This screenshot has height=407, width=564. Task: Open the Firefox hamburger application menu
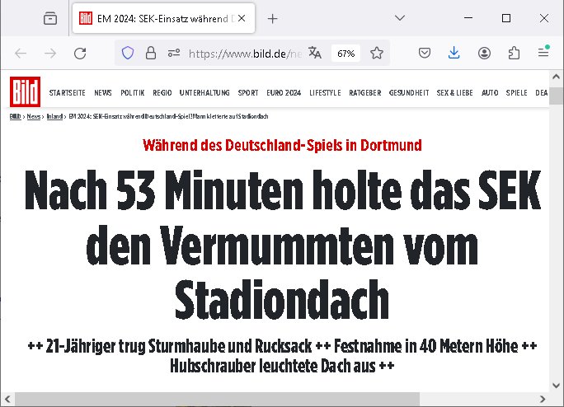pyautogui.click(x=543, y=54)
